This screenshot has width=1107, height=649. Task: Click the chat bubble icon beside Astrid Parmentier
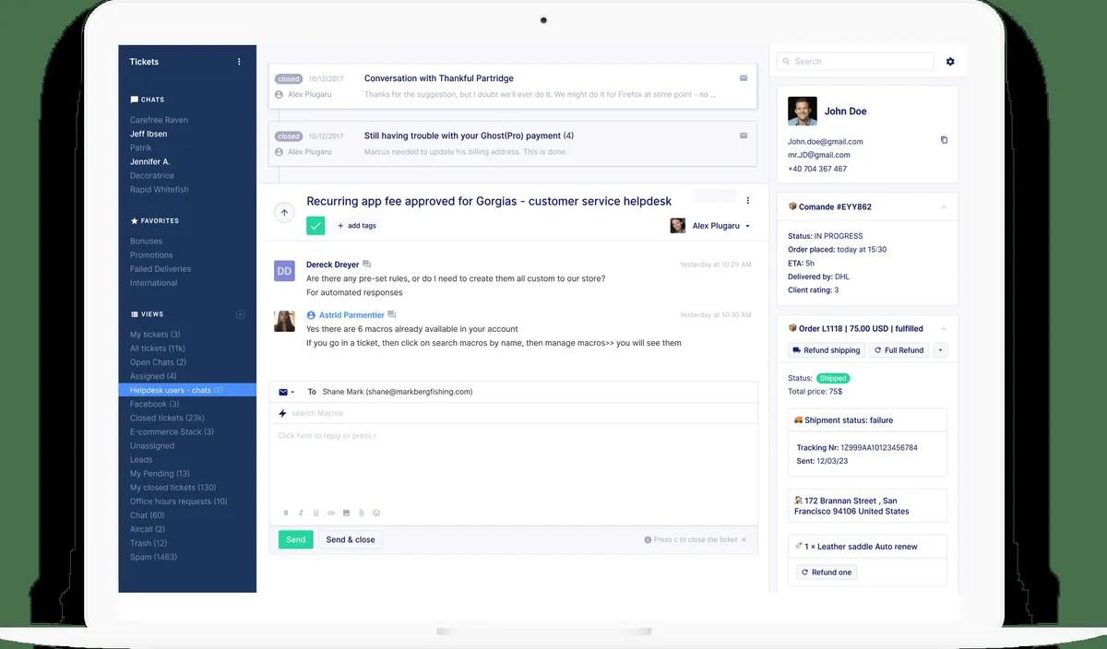pyautogui.click(x=392, y=315)
